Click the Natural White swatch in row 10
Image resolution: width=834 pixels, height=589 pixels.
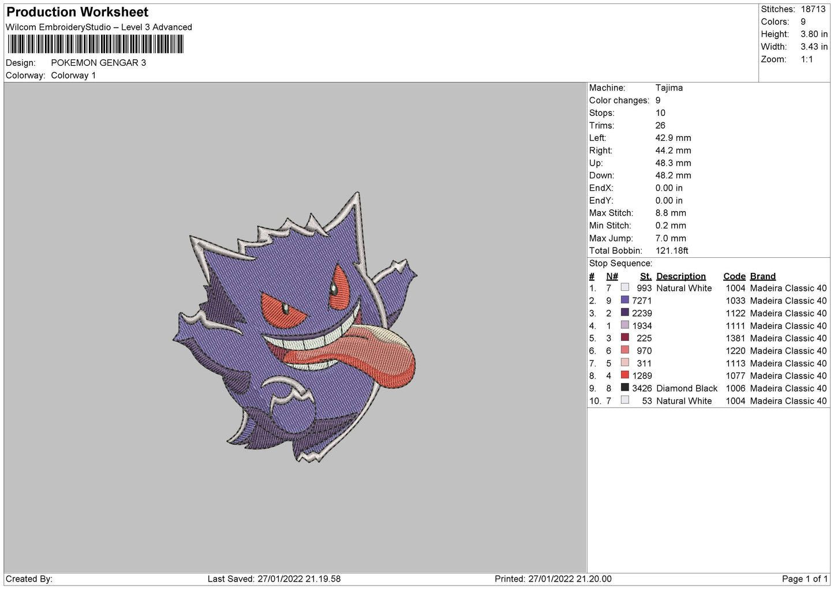(624, 400)
